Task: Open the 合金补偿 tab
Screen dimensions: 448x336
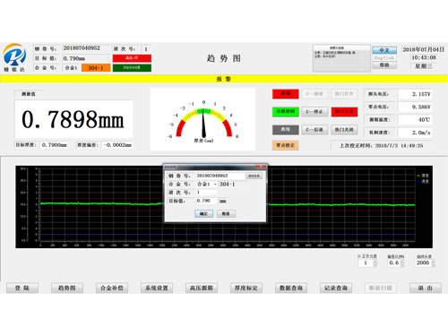Action: (112, 288)
